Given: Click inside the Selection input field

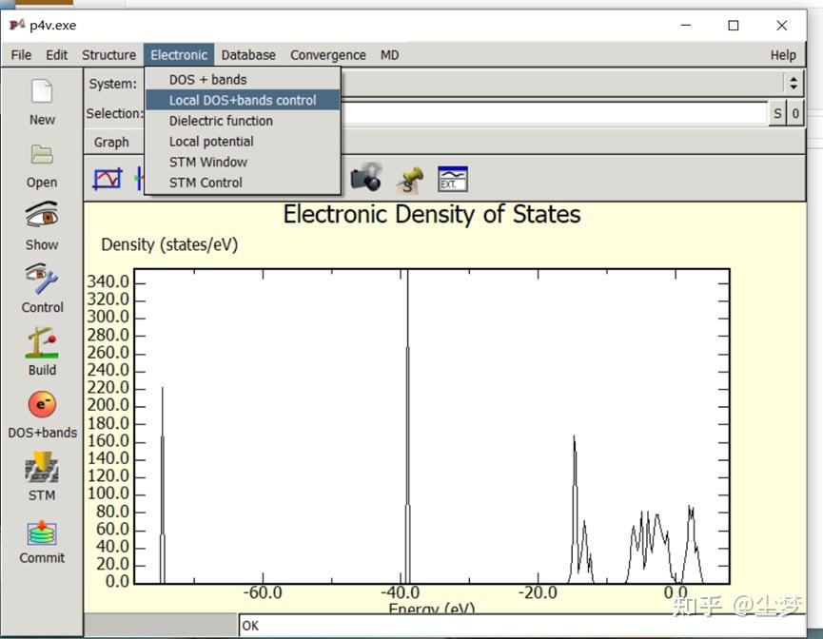Looking at the screenshot, I should 552,114.
